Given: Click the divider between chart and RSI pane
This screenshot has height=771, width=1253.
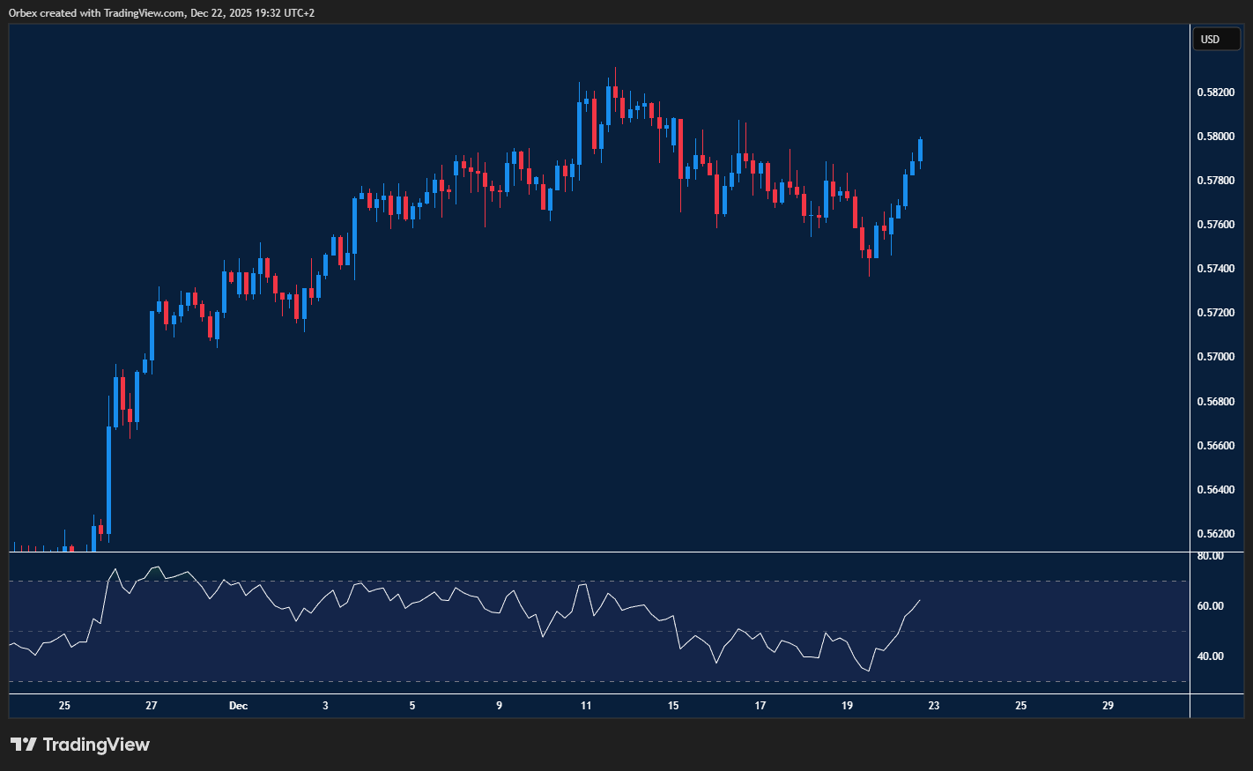Looking at the screenshot, I should coord(599,552).
